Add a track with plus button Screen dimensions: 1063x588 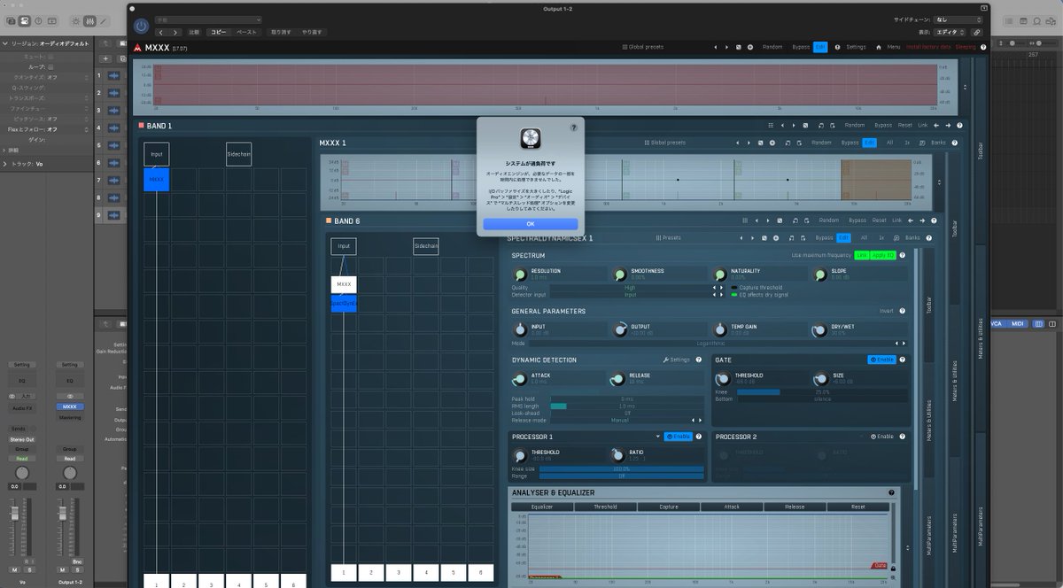[x=105, y=58]
